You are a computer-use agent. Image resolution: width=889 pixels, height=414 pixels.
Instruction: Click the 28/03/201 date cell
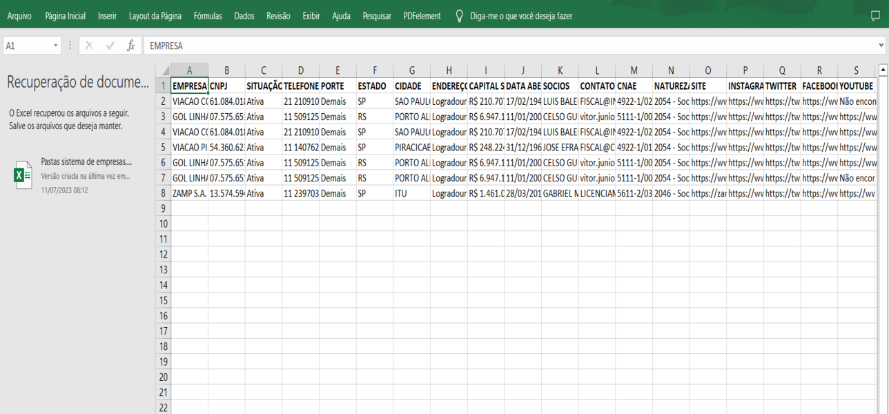[522, 193]
